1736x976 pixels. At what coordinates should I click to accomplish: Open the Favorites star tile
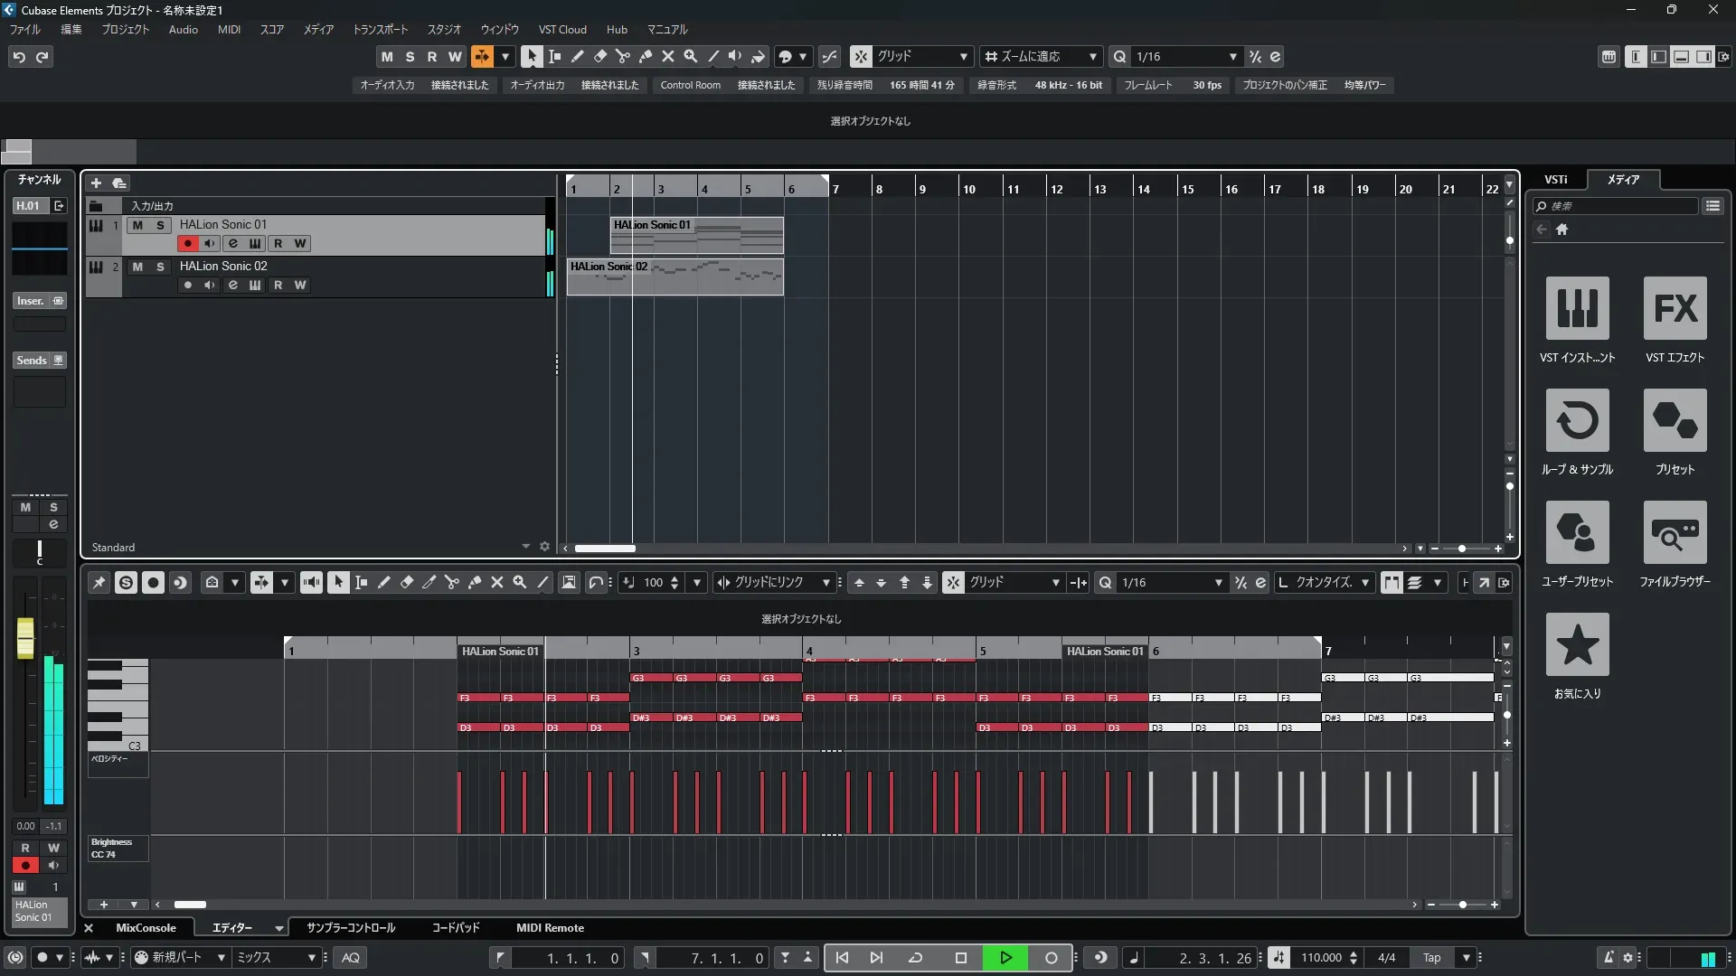[1577, 644]
